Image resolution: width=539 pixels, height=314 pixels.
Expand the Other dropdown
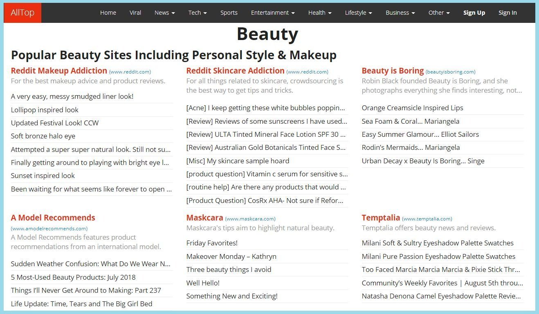(439, 13)
